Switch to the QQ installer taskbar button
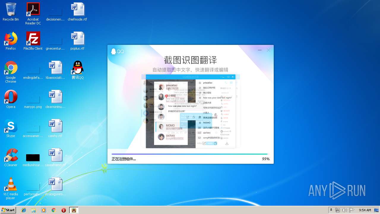The width and height of the screenshot is (380, 214). coord(74,210)
